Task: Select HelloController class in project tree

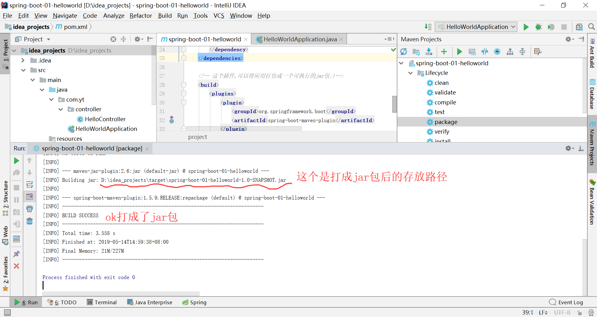Action: point(101,119)
